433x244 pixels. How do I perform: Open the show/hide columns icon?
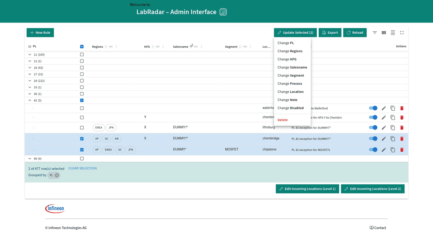click(384, 33)
